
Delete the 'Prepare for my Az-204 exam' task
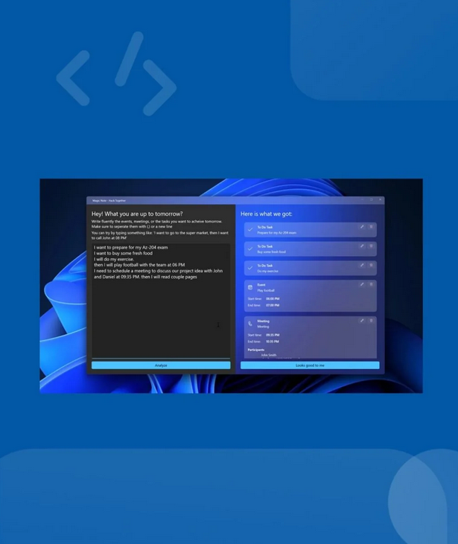[x=371, y=227]
